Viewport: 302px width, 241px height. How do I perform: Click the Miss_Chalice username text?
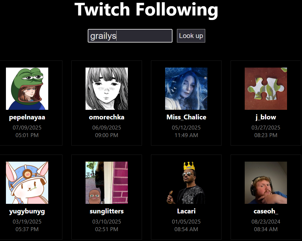point(186,117)
